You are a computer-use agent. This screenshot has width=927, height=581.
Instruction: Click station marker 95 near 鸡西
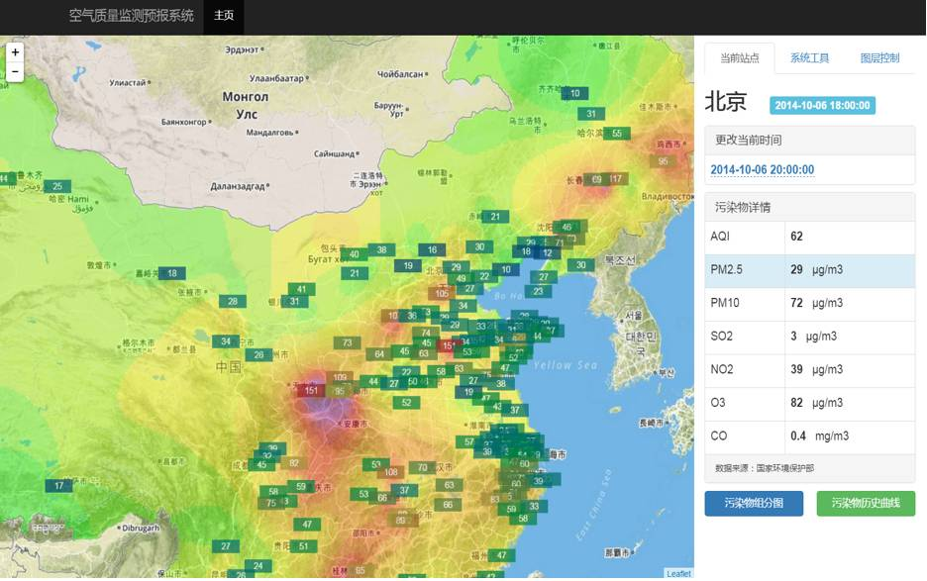coord(663,160)
